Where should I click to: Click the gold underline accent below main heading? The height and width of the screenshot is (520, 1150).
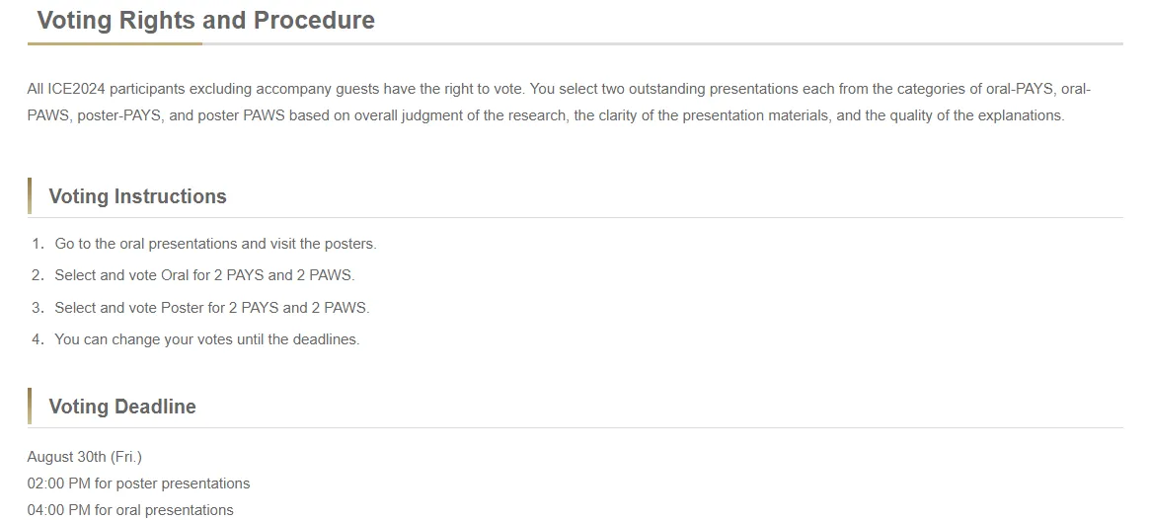[115, 44]
